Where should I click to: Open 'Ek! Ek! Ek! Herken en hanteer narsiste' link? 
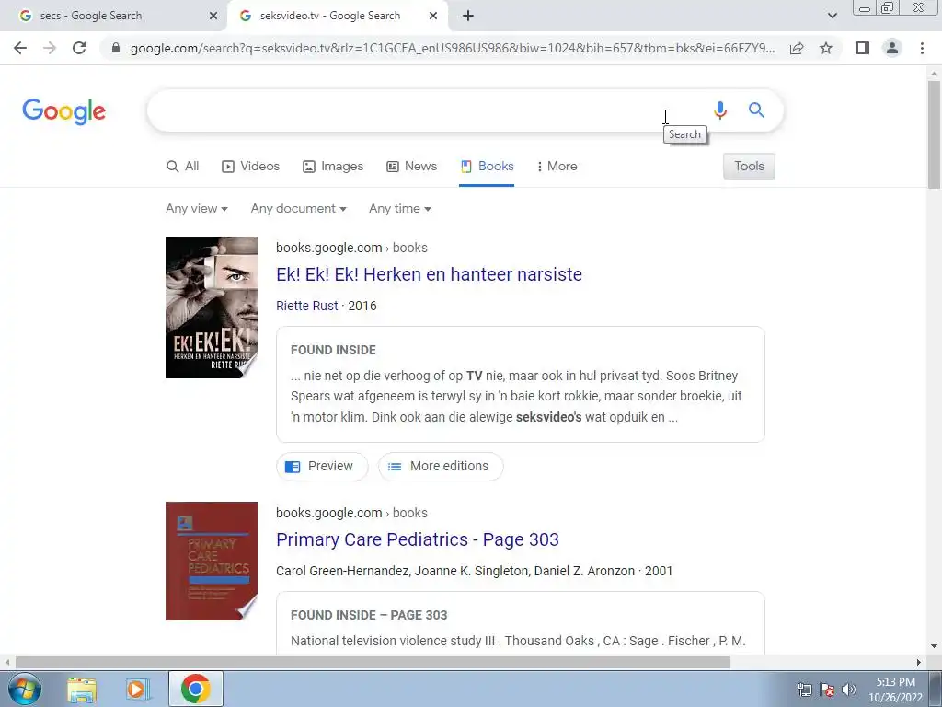(429, 274)
